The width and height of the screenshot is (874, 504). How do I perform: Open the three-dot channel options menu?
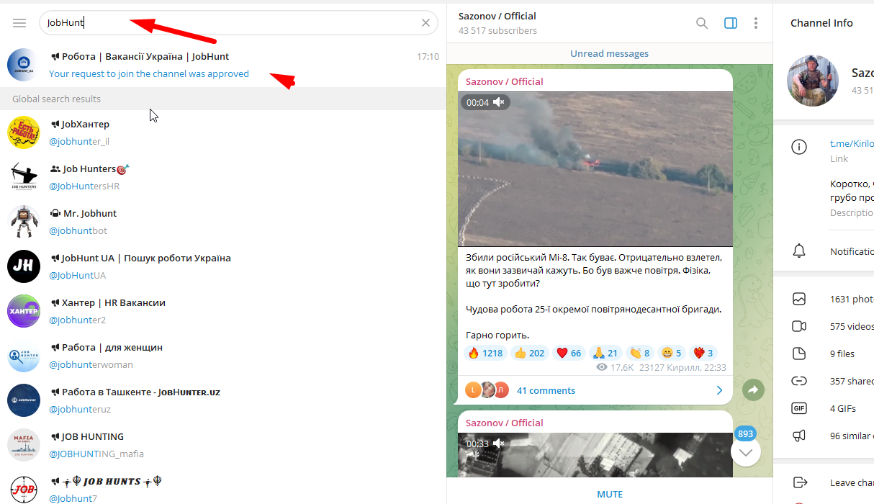click(x=755, y=23)
